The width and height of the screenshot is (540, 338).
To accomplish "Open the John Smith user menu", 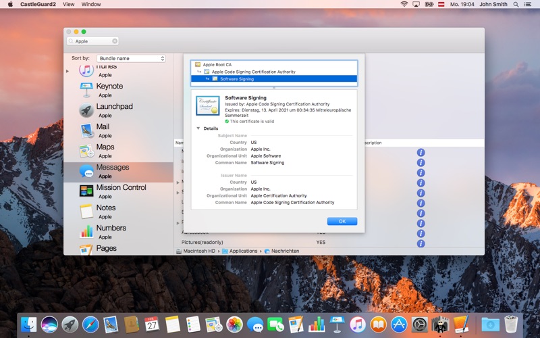I will coord(493,4).
